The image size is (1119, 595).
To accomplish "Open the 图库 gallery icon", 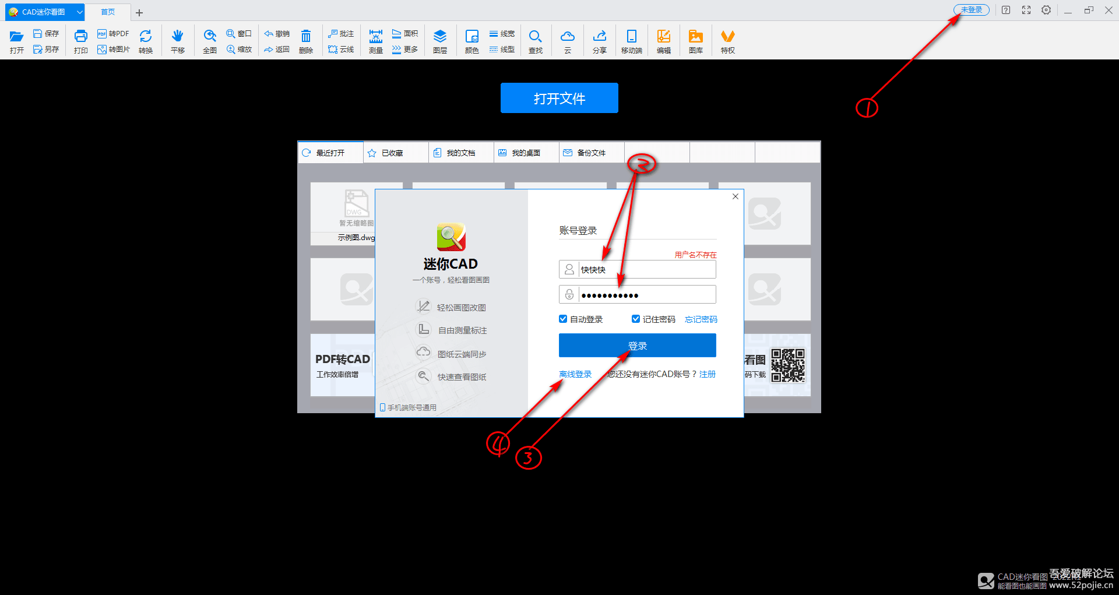I will click(x=696, y=41).
